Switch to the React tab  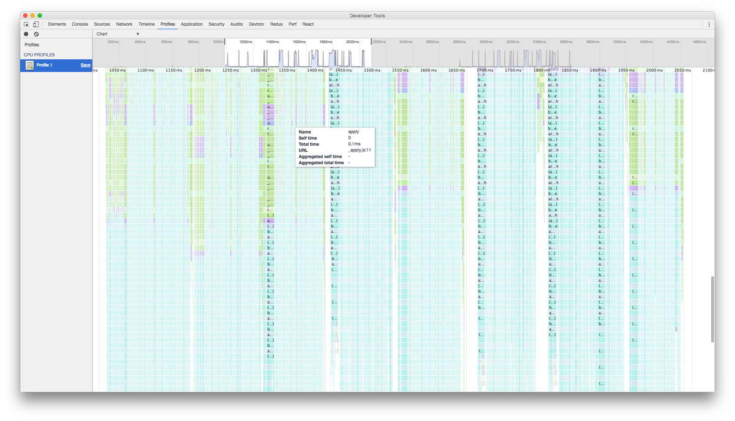308,24
